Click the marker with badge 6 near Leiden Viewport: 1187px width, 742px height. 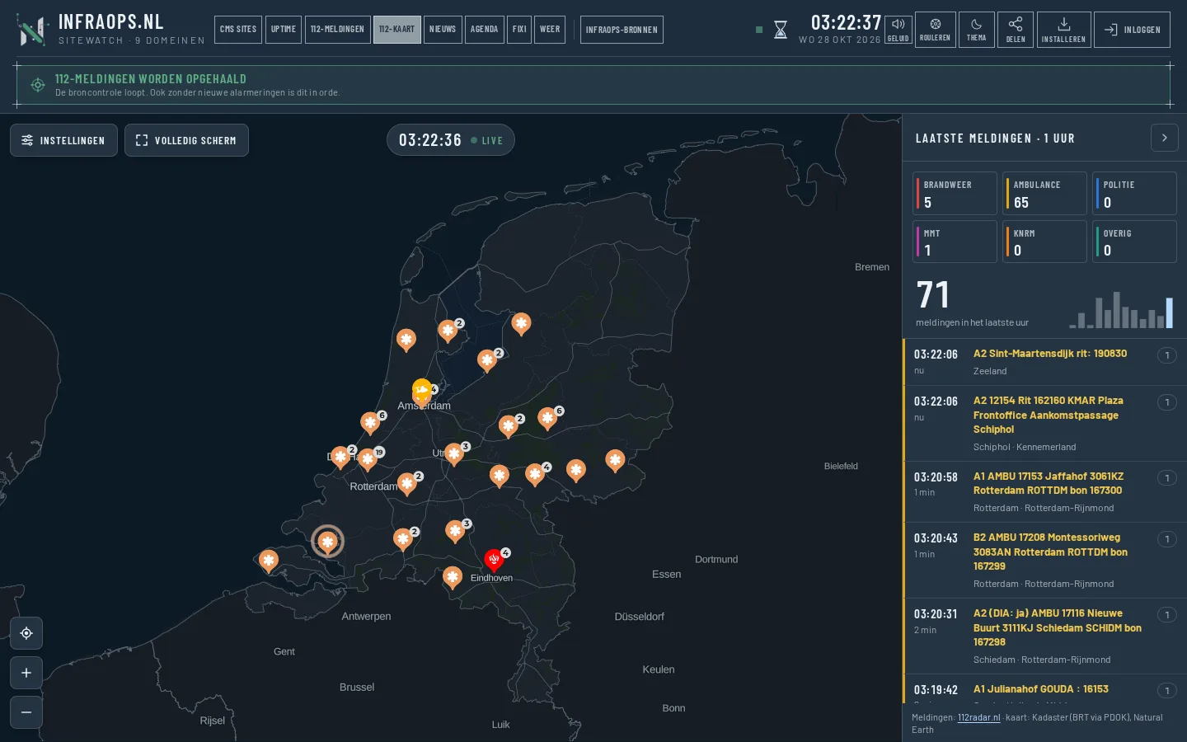click(370, 423)
